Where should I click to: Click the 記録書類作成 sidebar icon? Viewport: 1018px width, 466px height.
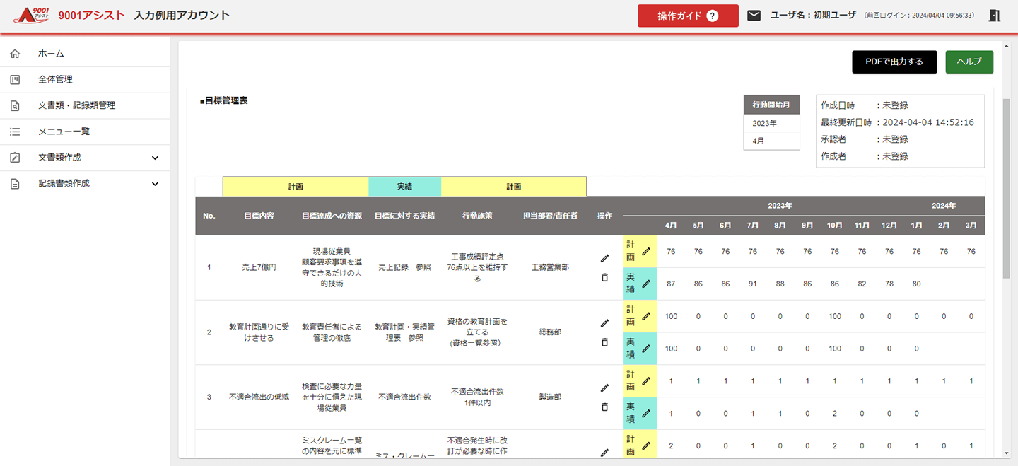(x=16, y=184)
